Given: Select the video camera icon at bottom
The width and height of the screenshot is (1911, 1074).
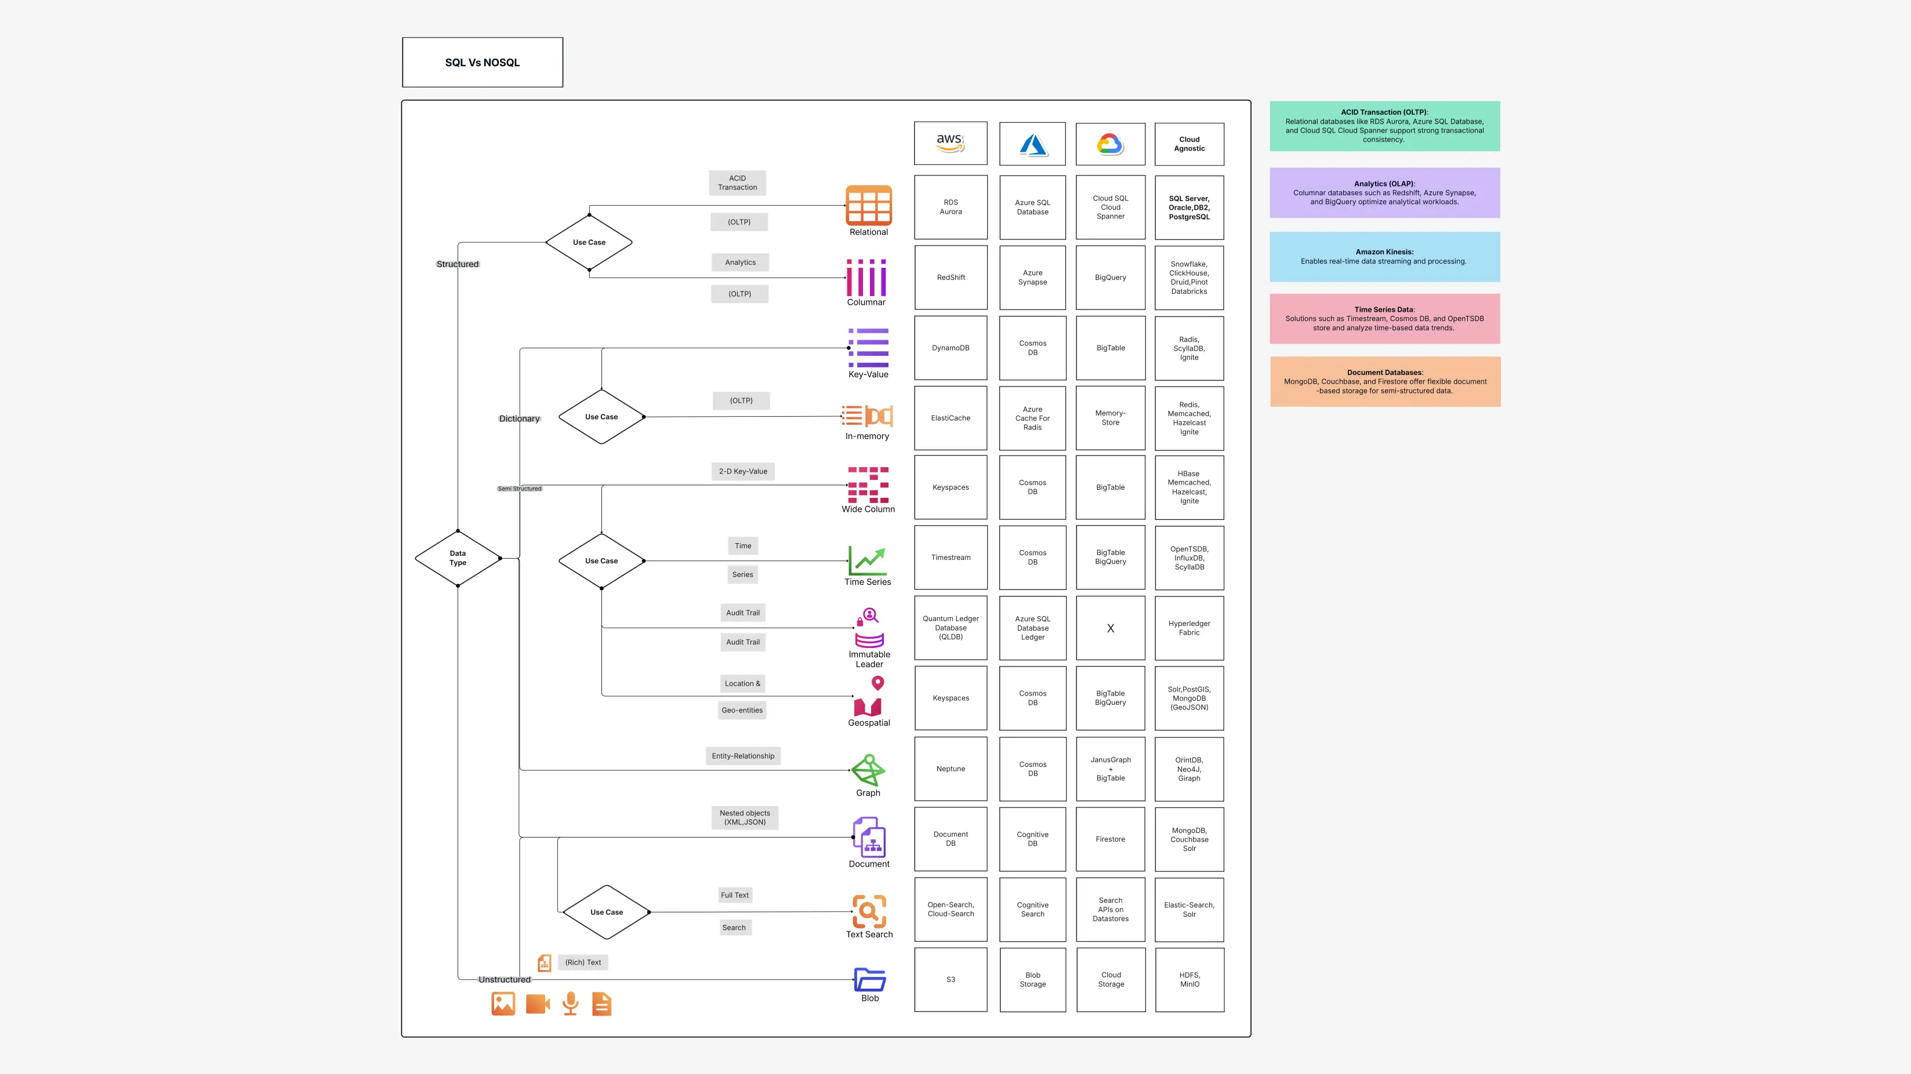Looking at the screenshot, I should (x=536, y=1004).
